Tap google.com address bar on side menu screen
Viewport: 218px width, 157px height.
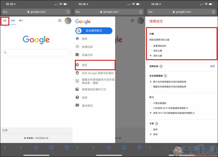109,12
